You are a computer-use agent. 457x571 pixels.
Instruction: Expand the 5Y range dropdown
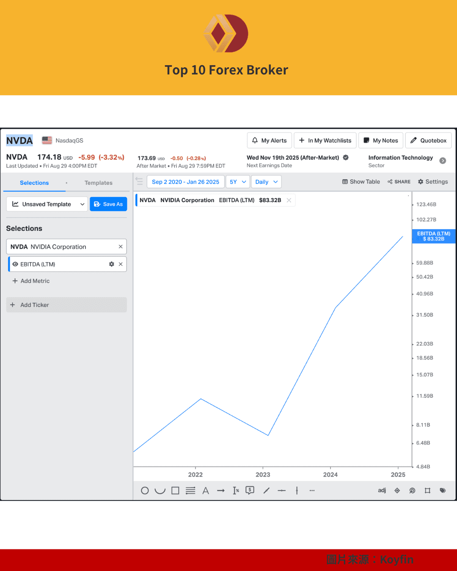pos(237,182)
